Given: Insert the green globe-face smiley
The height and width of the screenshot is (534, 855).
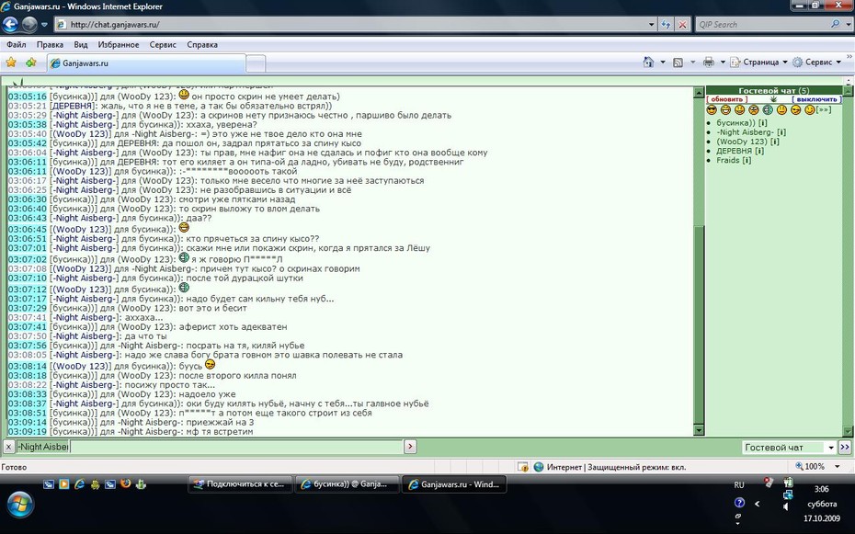Looking at the screenshot, I should pos(768,110).
